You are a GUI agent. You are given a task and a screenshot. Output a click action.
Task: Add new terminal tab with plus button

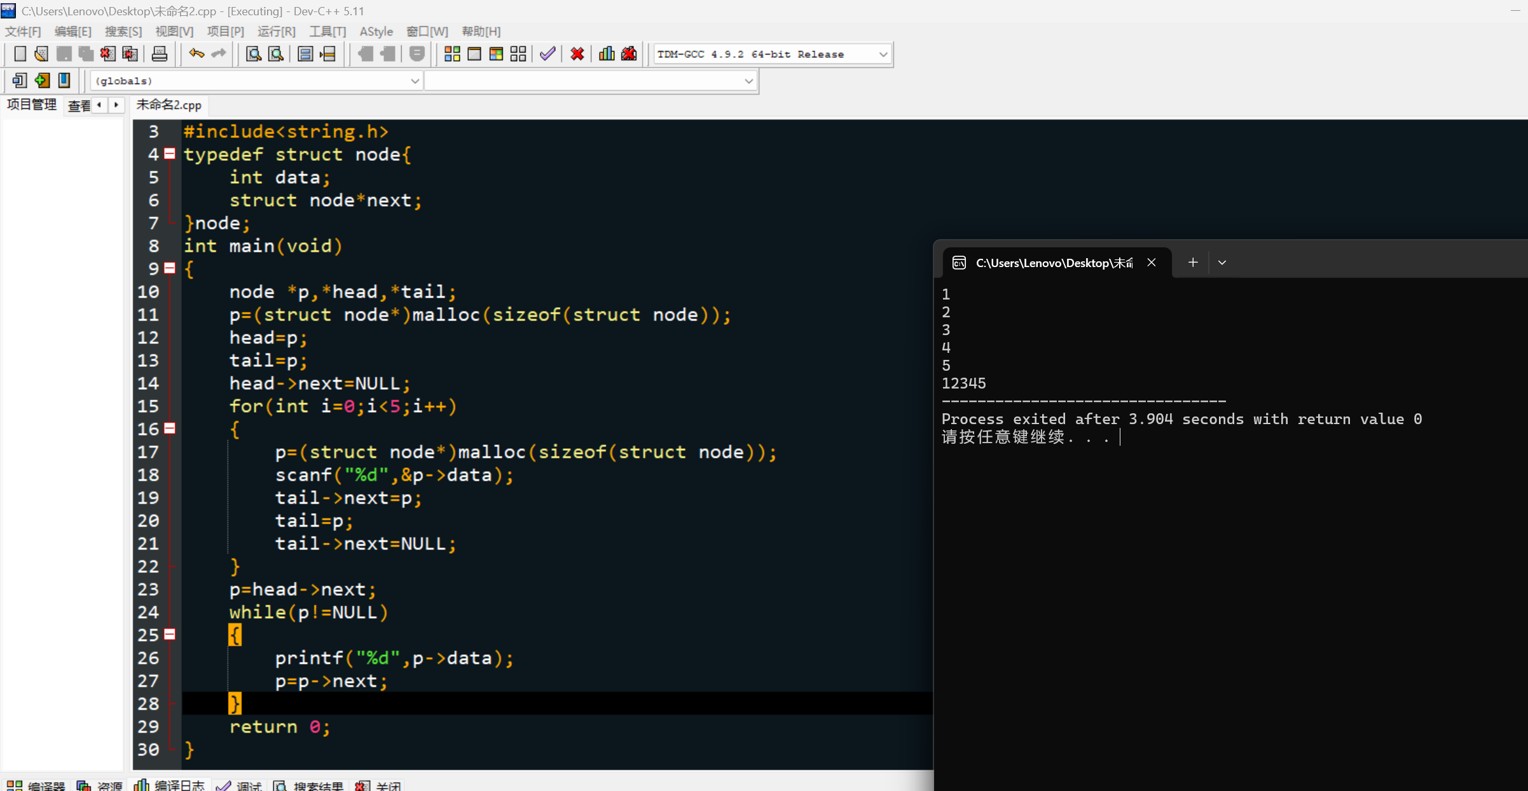click(1193, 263)
